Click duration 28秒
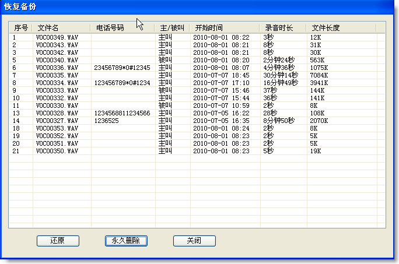This screenshot has height=264, width=399. (x=270, y=113)
